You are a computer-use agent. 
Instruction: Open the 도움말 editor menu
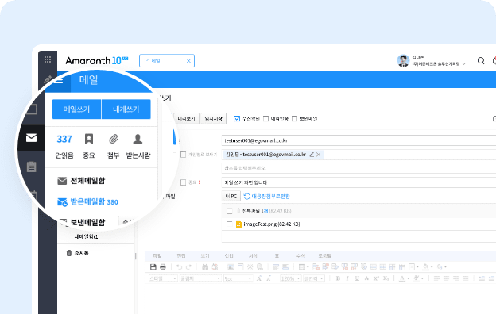click(x=324, y=255)
